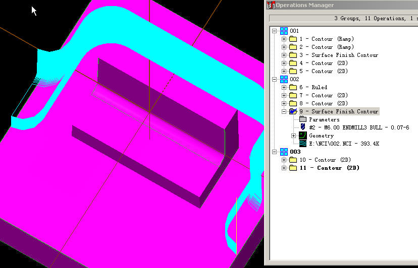Screen dimensions: 418x268
Task: Select '8 - Contour (2D)' operation text
Action: coord(324,103)
